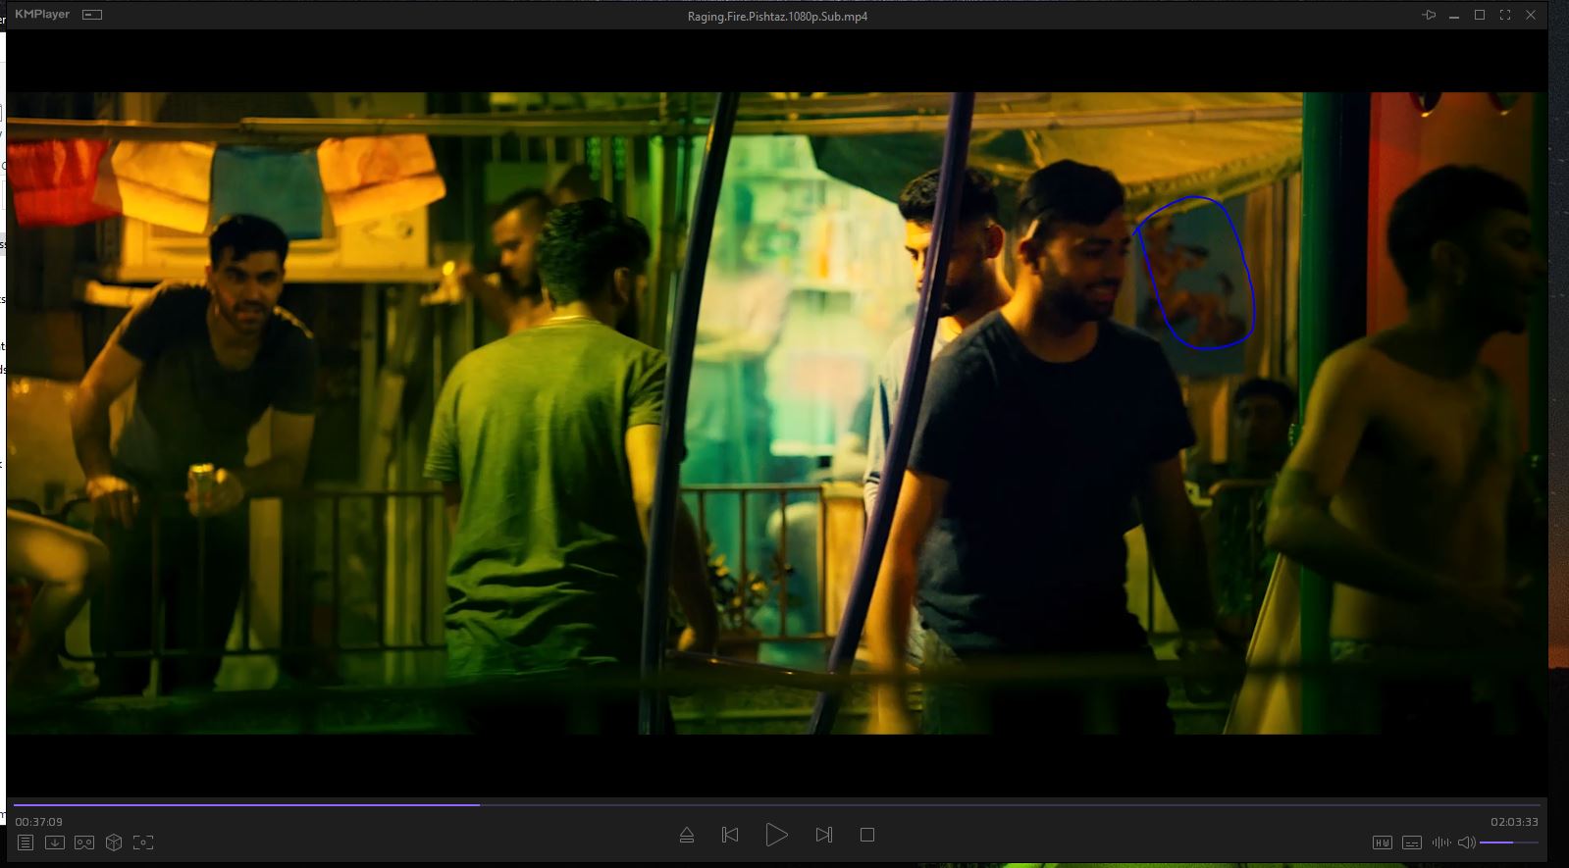1569x868 pixels.
Task: Open the KMPlayer main menu
Action: [x=42, y=15]
